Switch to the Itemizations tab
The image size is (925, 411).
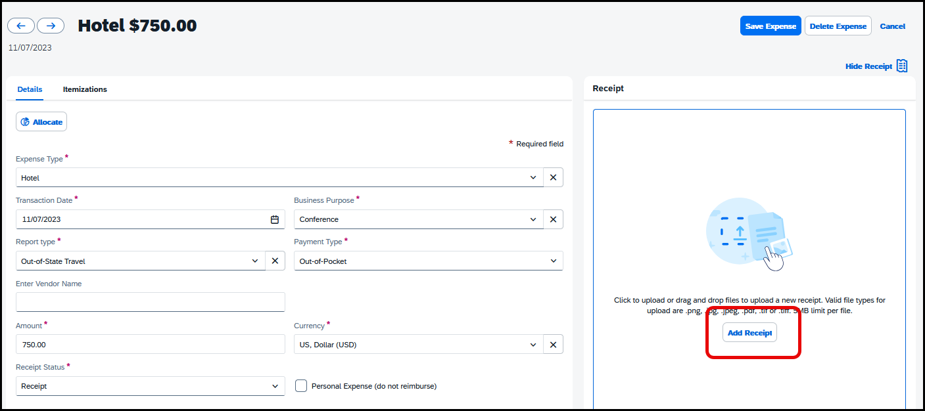pyautogui.click(x=84, y=89)
